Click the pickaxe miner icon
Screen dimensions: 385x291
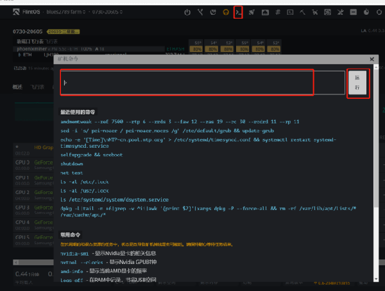tap(302, 12)
